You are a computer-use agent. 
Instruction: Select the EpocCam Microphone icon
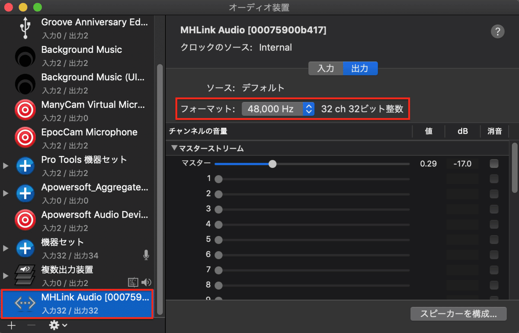click(x=26, y=138)
